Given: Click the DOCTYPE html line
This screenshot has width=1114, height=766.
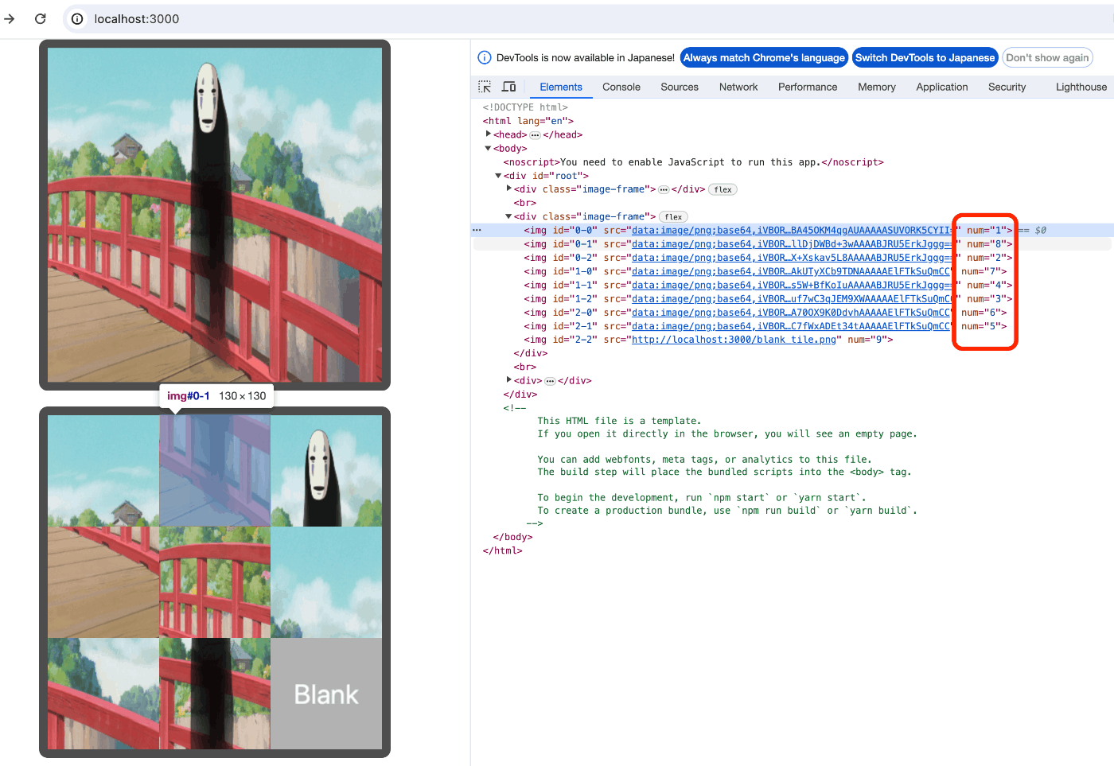Looking at the screenshot, I should click(525, 107).
